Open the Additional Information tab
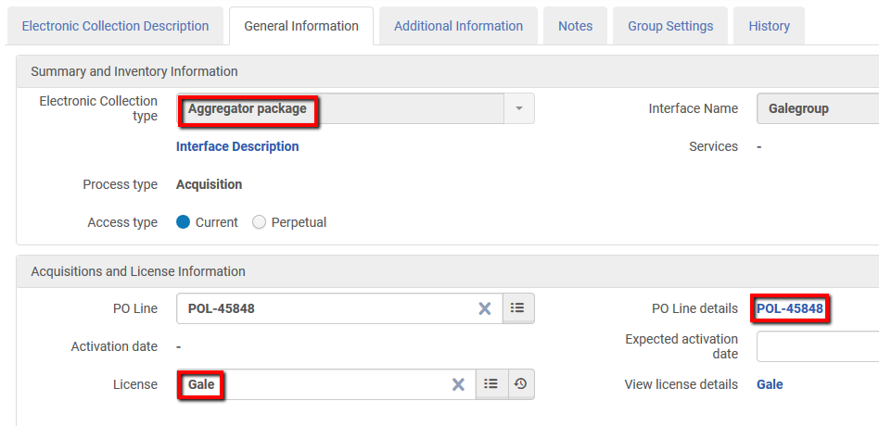879x426 pixels. click(458, 26)
